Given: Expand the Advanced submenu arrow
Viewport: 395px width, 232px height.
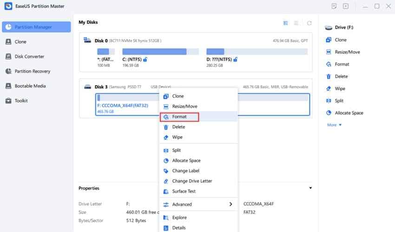Looking at the screenshot, I should click(231, 204).
